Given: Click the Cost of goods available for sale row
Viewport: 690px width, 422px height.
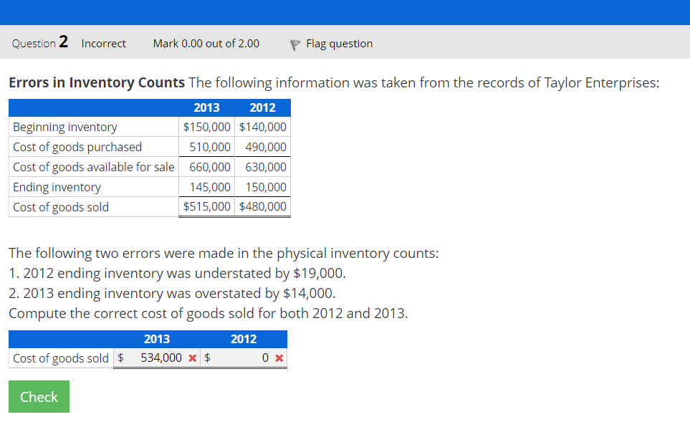Looking at the screenshot, I should pos(93,167).
